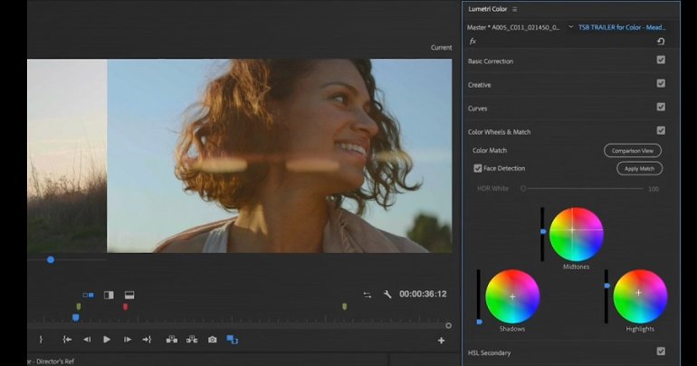Select the TSB TRAILER for Color tab
This screenshot has height=366, width=697.
point(622,27)
